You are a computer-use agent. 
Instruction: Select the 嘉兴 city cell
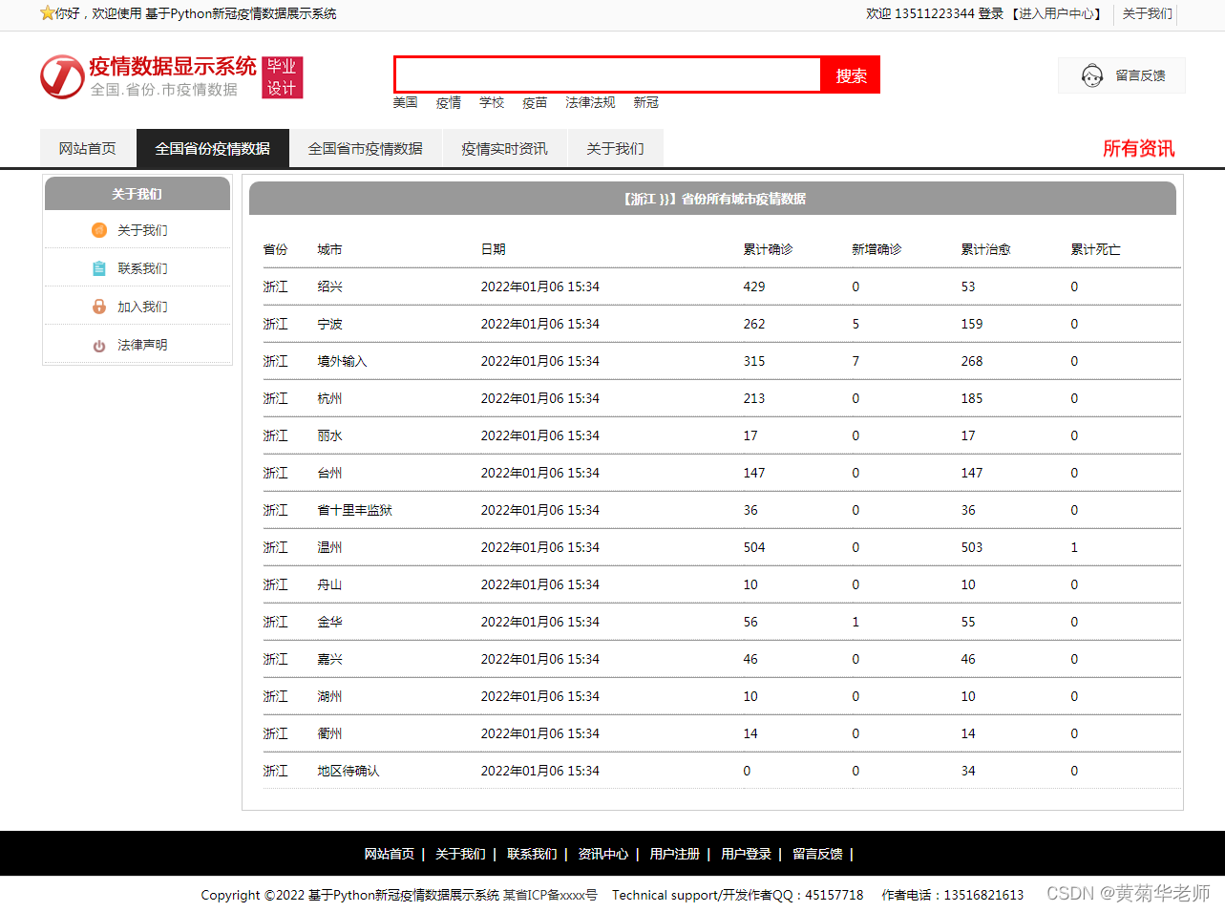(x=330, y=659)
